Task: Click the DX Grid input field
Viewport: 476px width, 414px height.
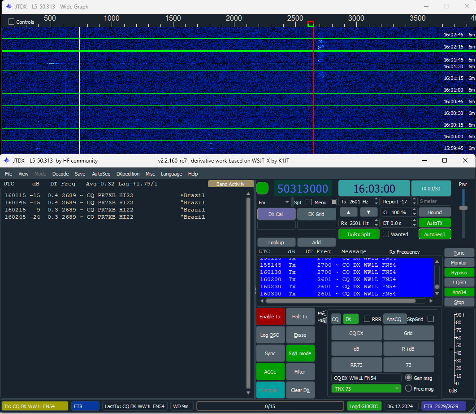Action: click(316, 225)
